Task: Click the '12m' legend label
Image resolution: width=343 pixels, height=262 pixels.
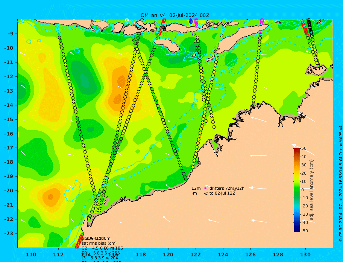Action: pyautogui.click(x=196, y=188)
